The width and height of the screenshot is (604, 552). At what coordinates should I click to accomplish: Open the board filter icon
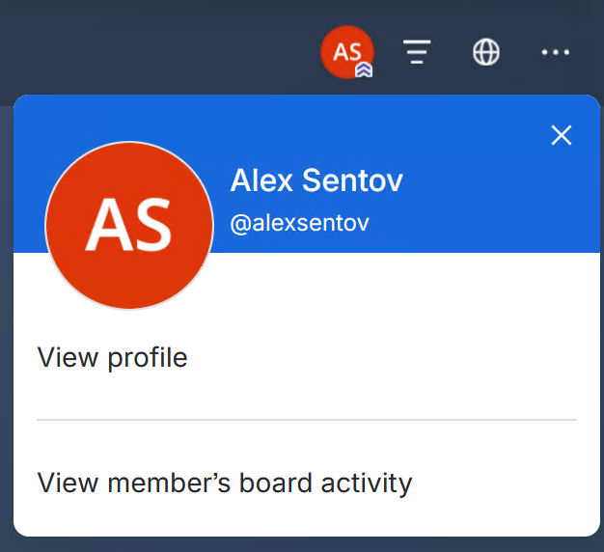[417, 51]
